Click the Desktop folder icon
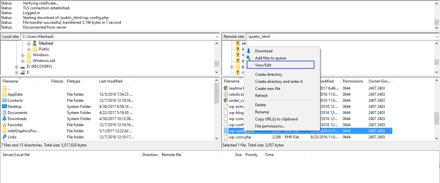Viewport: 440px width, 183px height. (x=5, y=107)
